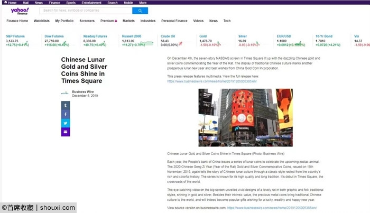Click the article headline Chinese Lunar Gold
This screenshot has width=370, height=213.
point(84,70)
